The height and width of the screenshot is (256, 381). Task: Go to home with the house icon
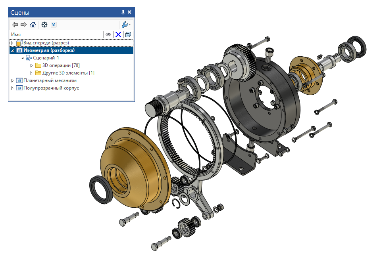click(x=33, y=25)
